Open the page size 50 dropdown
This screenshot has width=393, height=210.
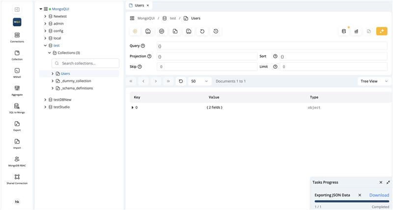point(199,81)
